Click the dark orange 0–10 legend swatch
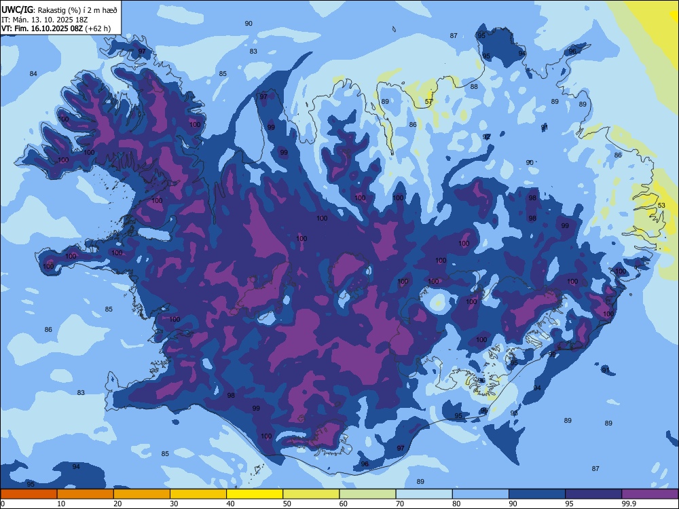The width and height of the screenshot is (679, 509). 29,494
